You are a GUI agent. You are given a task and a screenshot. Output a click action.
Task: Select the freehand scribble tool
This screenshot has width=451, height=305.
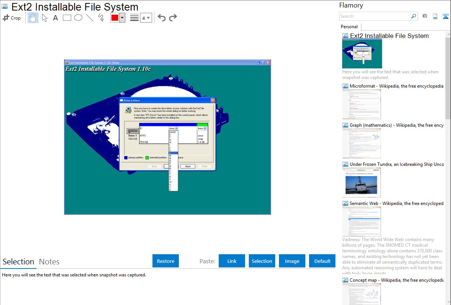(101, 18)
